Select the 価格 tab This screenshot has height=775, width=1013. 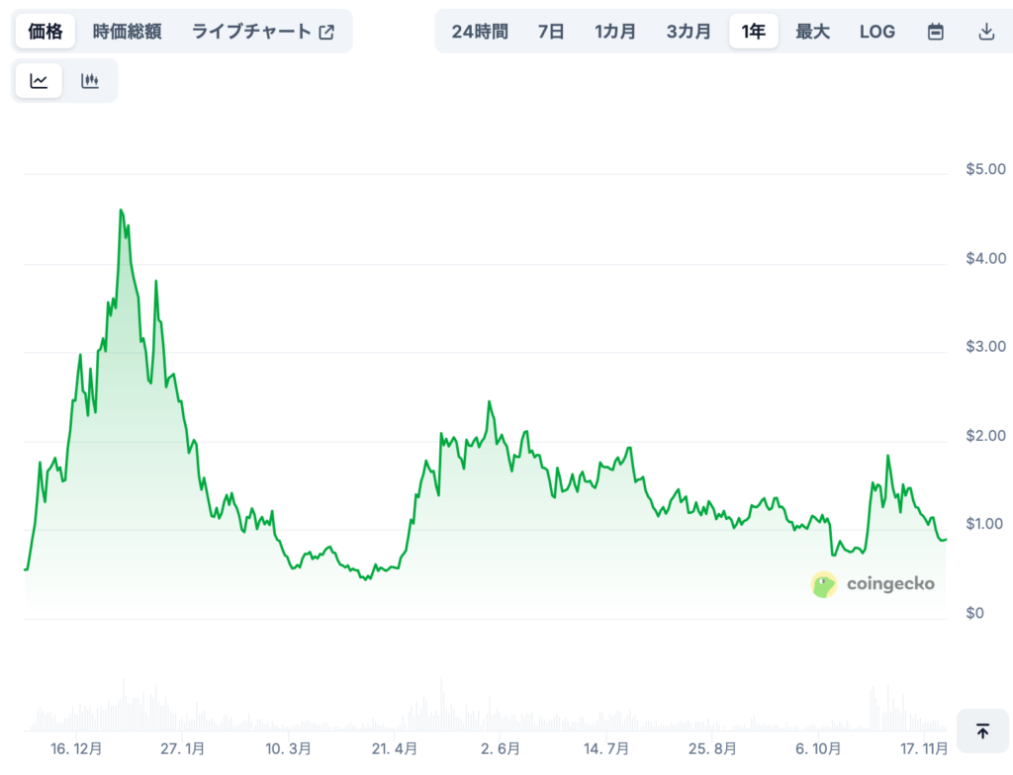(x=44, y=31)
